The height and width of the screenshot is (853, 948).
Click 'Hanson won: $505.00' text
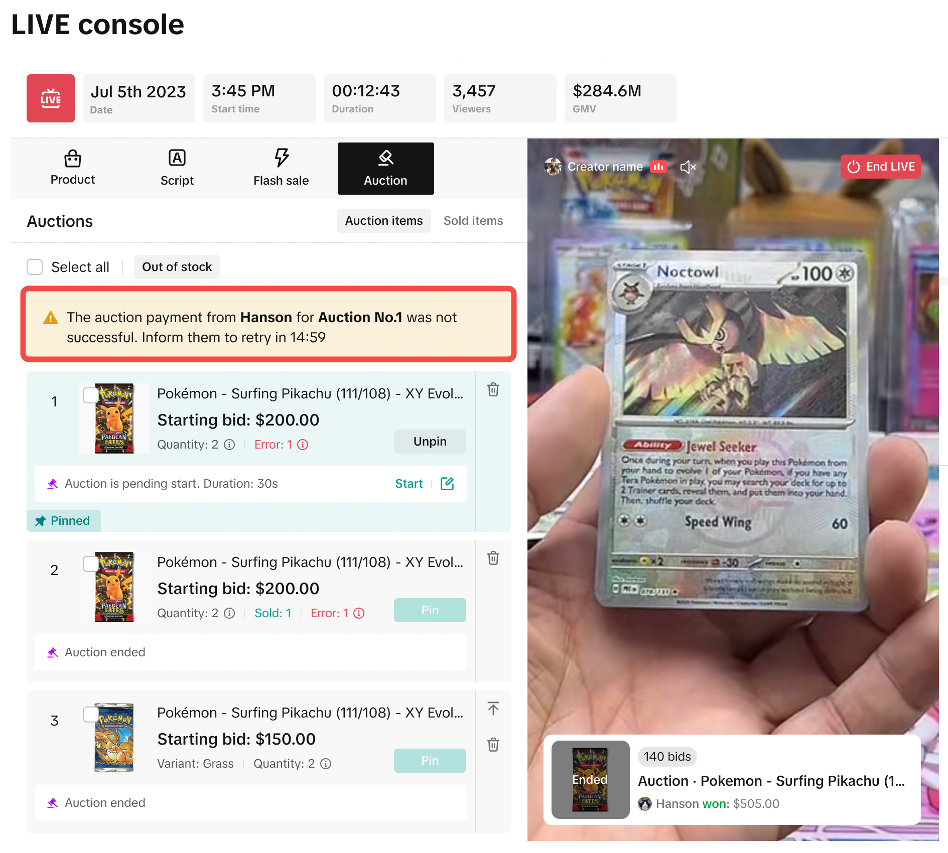coord(718,804)
